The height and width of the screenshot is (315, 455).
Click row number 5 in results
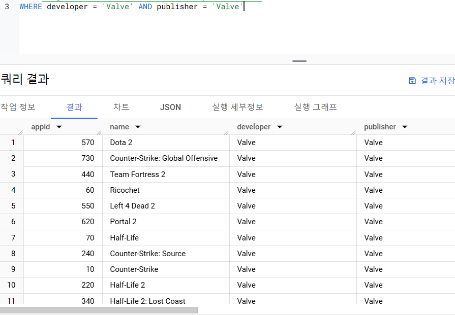click(13, 206)
